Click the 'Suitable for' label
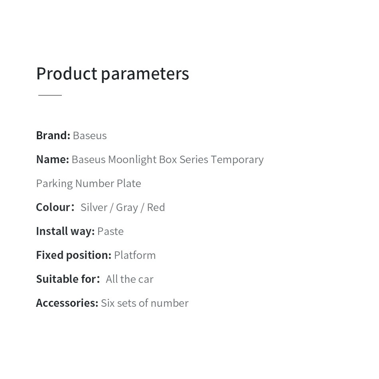 [x=67, y=279]
